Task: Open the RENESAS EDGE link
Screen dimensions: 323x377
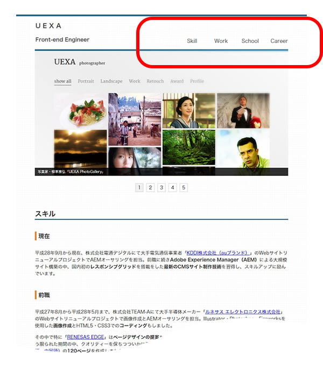Action: point(86,337)
